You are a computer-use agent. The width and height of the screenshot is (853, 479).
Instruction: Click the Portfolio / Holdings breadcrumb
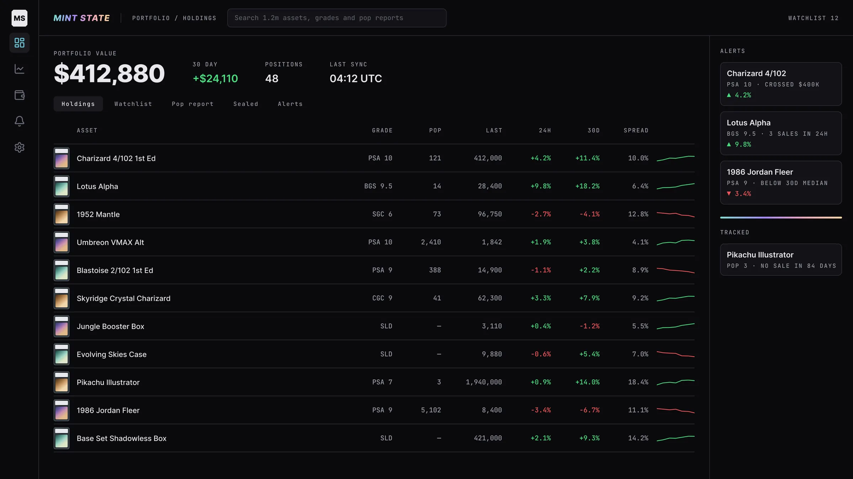point(174,18)
